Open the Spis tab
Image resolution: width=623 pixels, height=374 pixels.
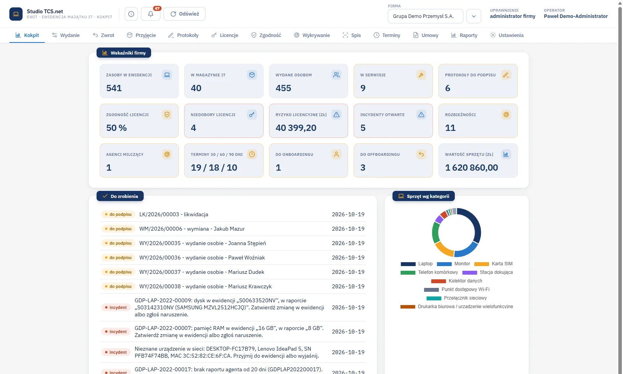(352, 35)
